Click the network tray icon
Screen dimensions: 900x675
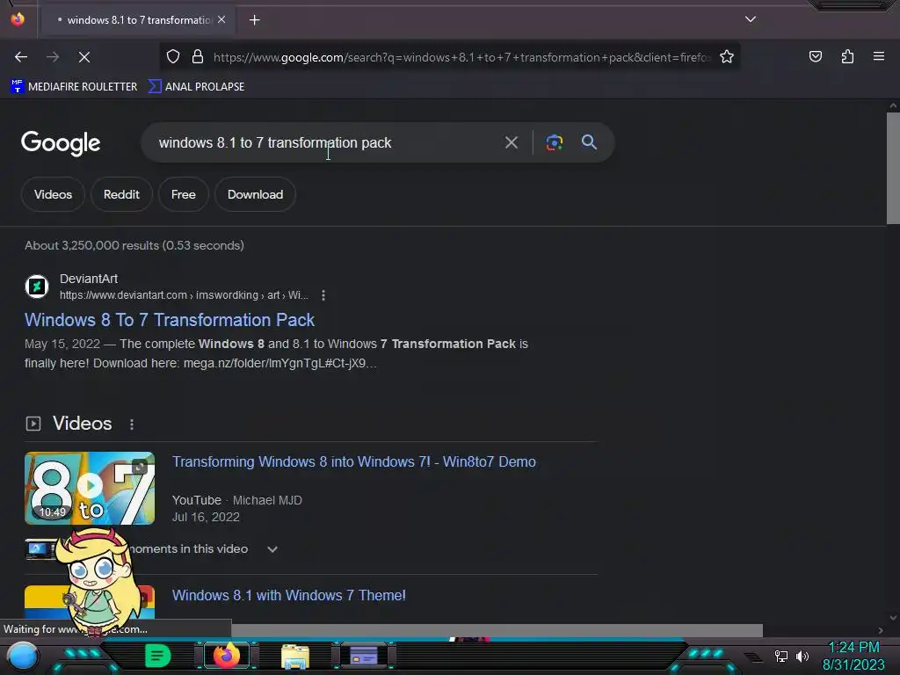pyautogui.click(x=780, y=656)
